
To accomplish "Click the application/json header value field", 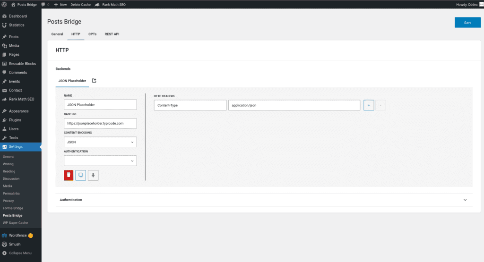I will tap(294, 105).
